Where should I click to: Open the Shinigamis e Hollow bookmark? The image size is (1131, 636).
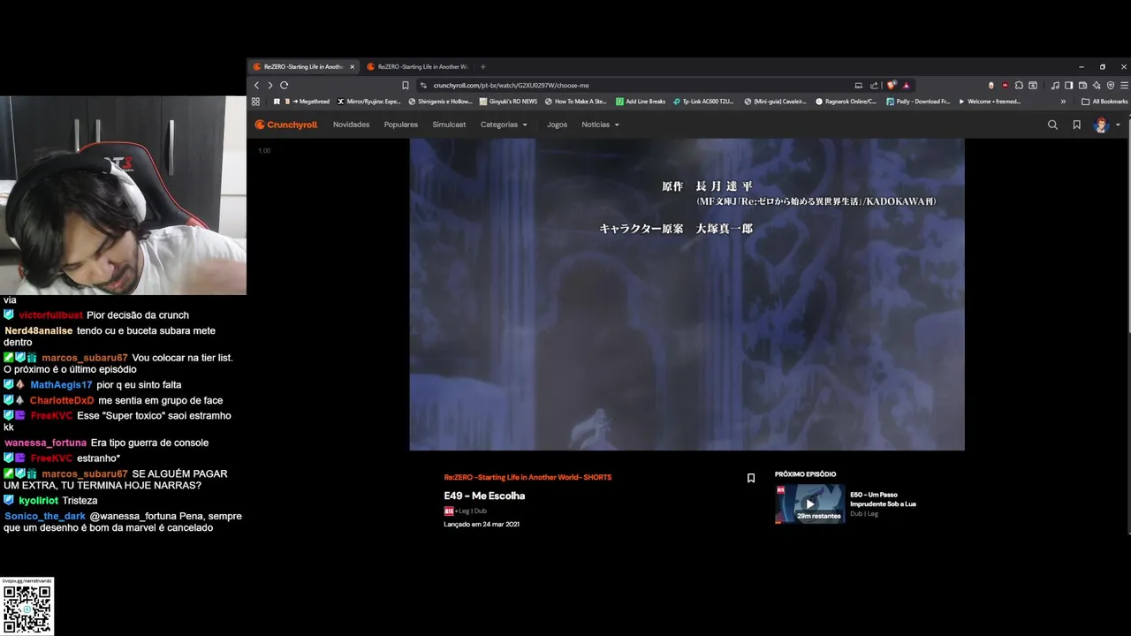[x=440, y=102]
